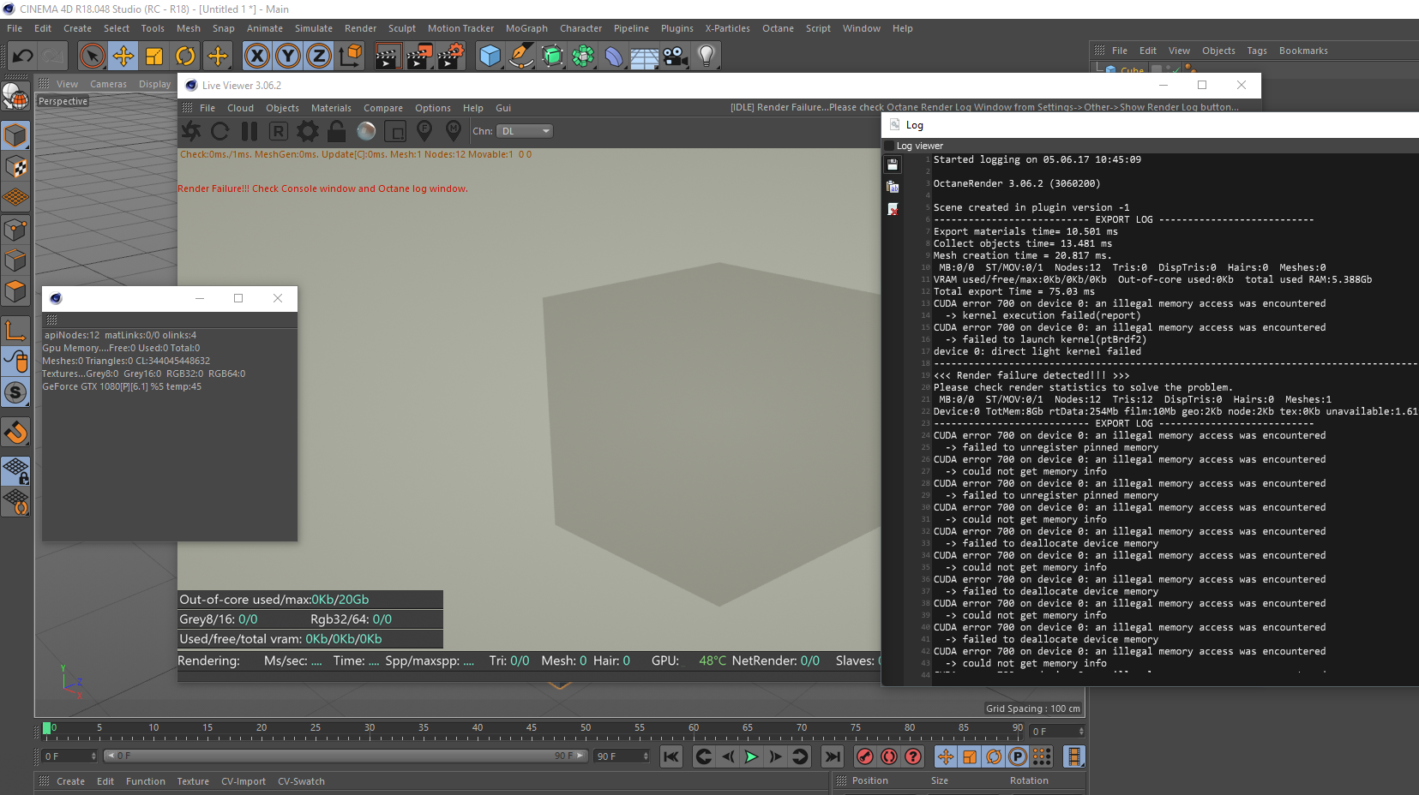Go to start of animation
The height and width of the screenshot is (795, 1419).
(x=671, y=756)
